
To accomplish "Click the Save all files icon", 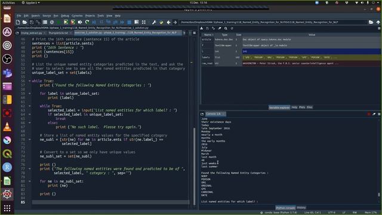I will point(38,22).
